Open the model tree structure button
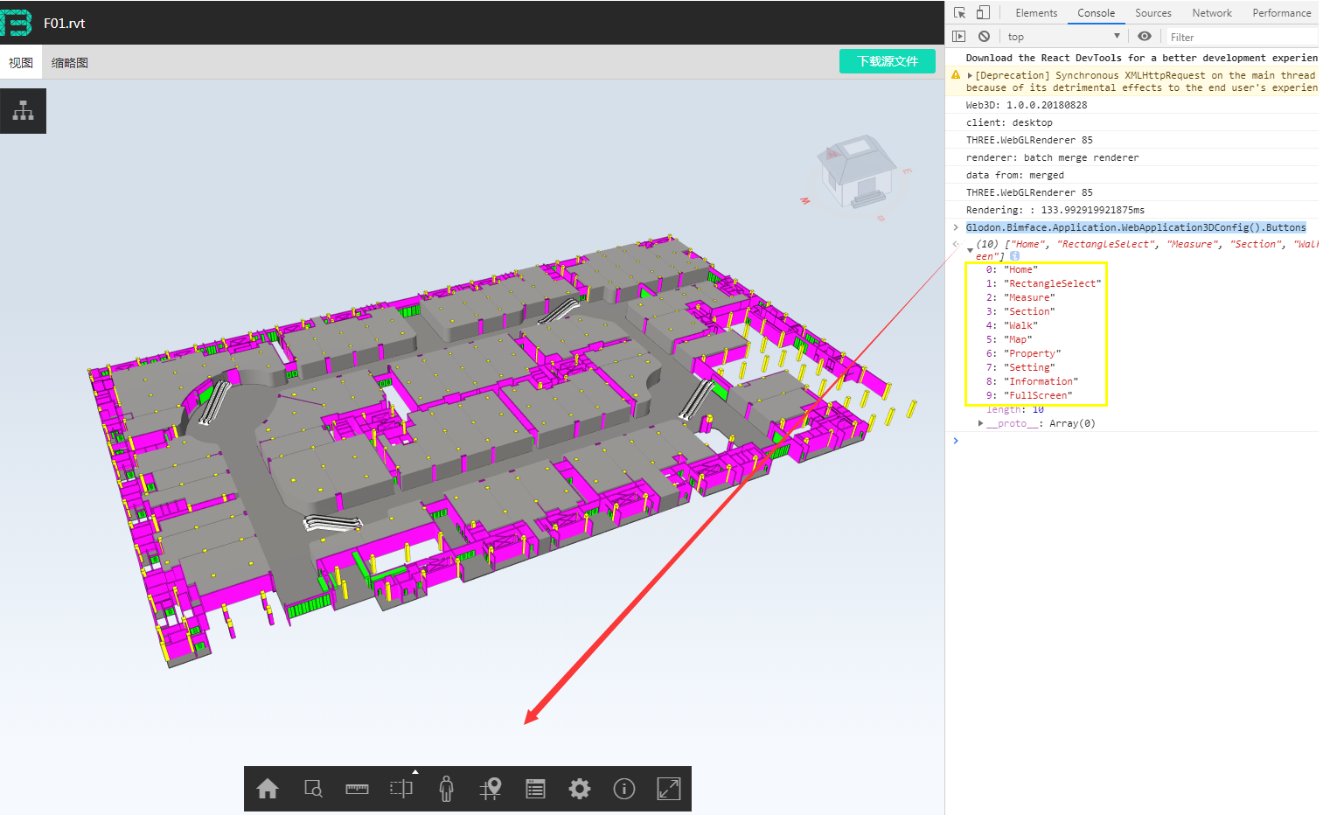 point(24,111)
